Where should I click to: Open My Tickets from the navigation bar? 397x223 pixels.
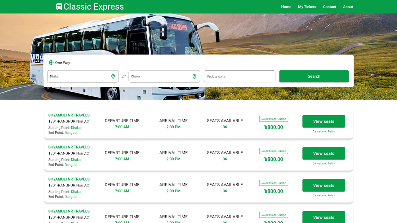(x=307, y=7)
